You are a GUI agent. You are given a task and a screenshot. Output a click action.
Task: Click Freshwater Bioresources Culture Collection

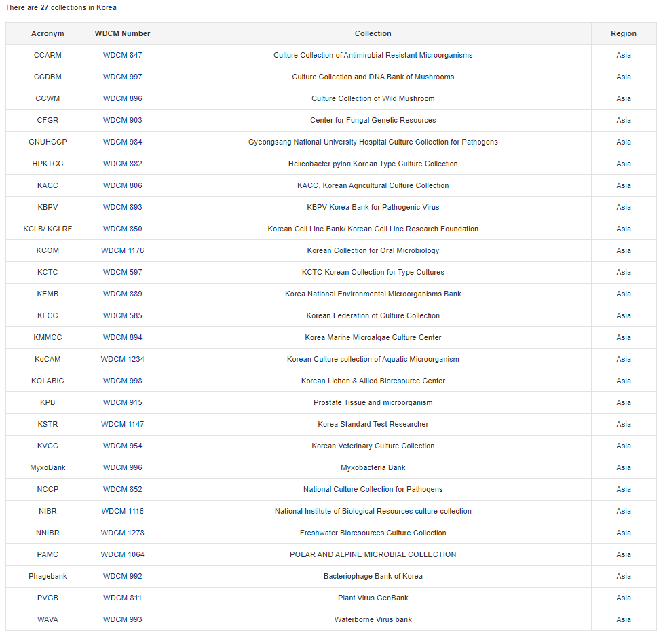tap(373, 533)
